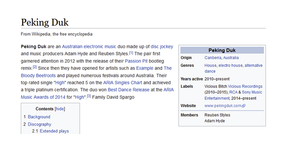Jump to the Background section
Screen dimensions: 283x145
tap(39, 117)
